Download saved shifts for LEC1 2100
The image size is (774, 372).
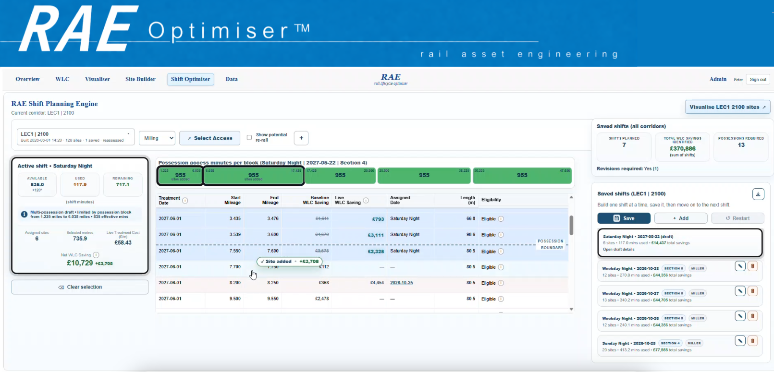pyautogui.click(x=758, y=194)
